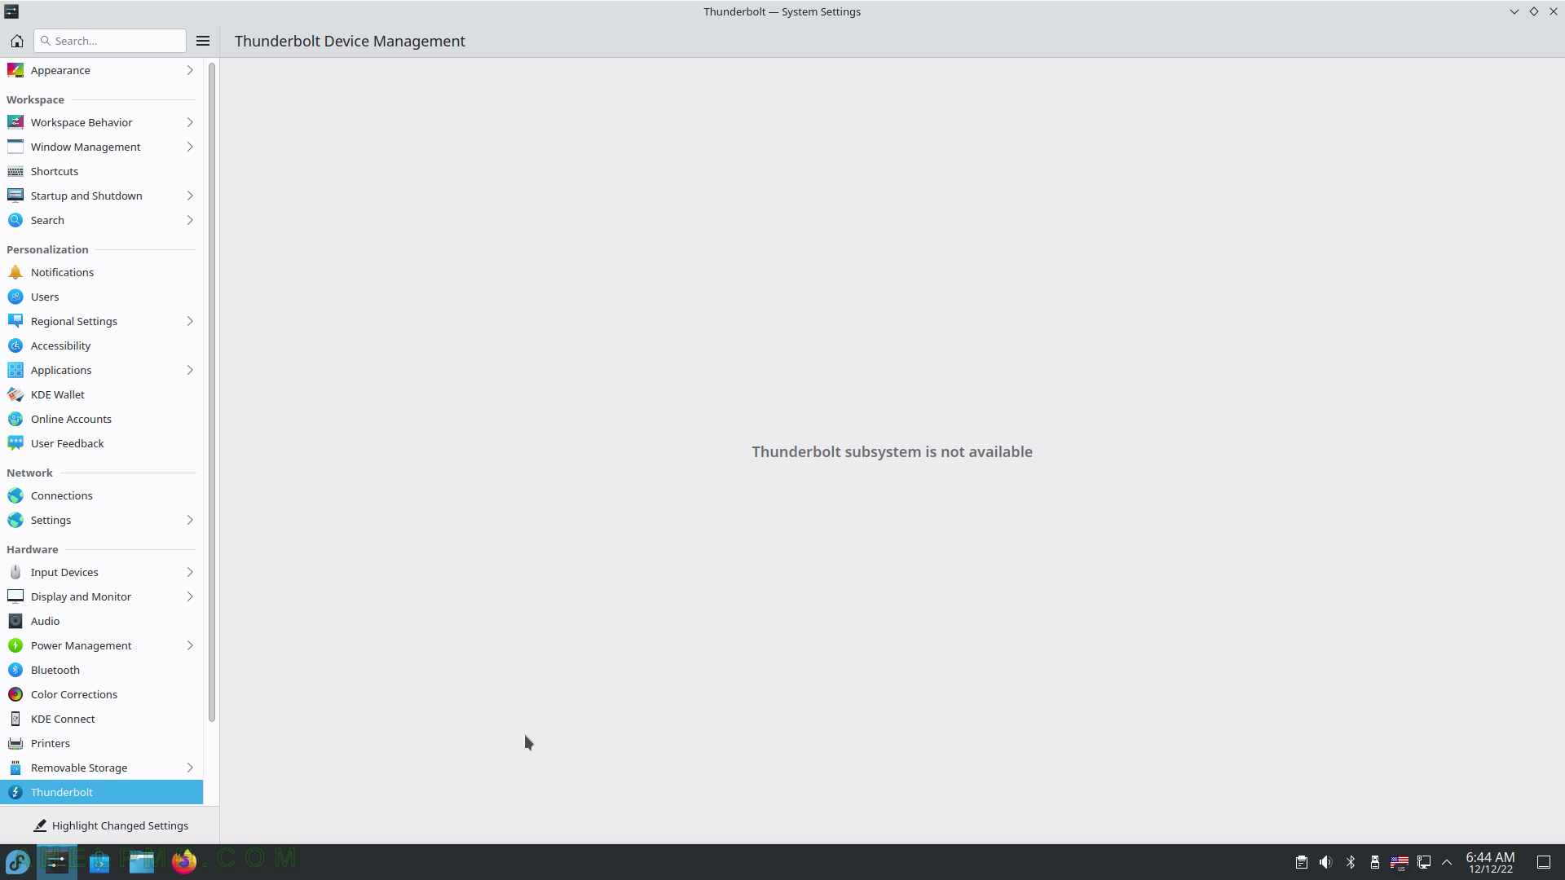The height and width of the screenshot is (880, 1565).
Task: Open Display and Monitor settings
Action: (101, 596)
